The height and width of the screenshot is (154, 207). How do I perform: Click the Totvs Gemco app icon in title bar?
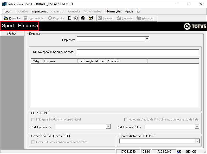point(4,4)
